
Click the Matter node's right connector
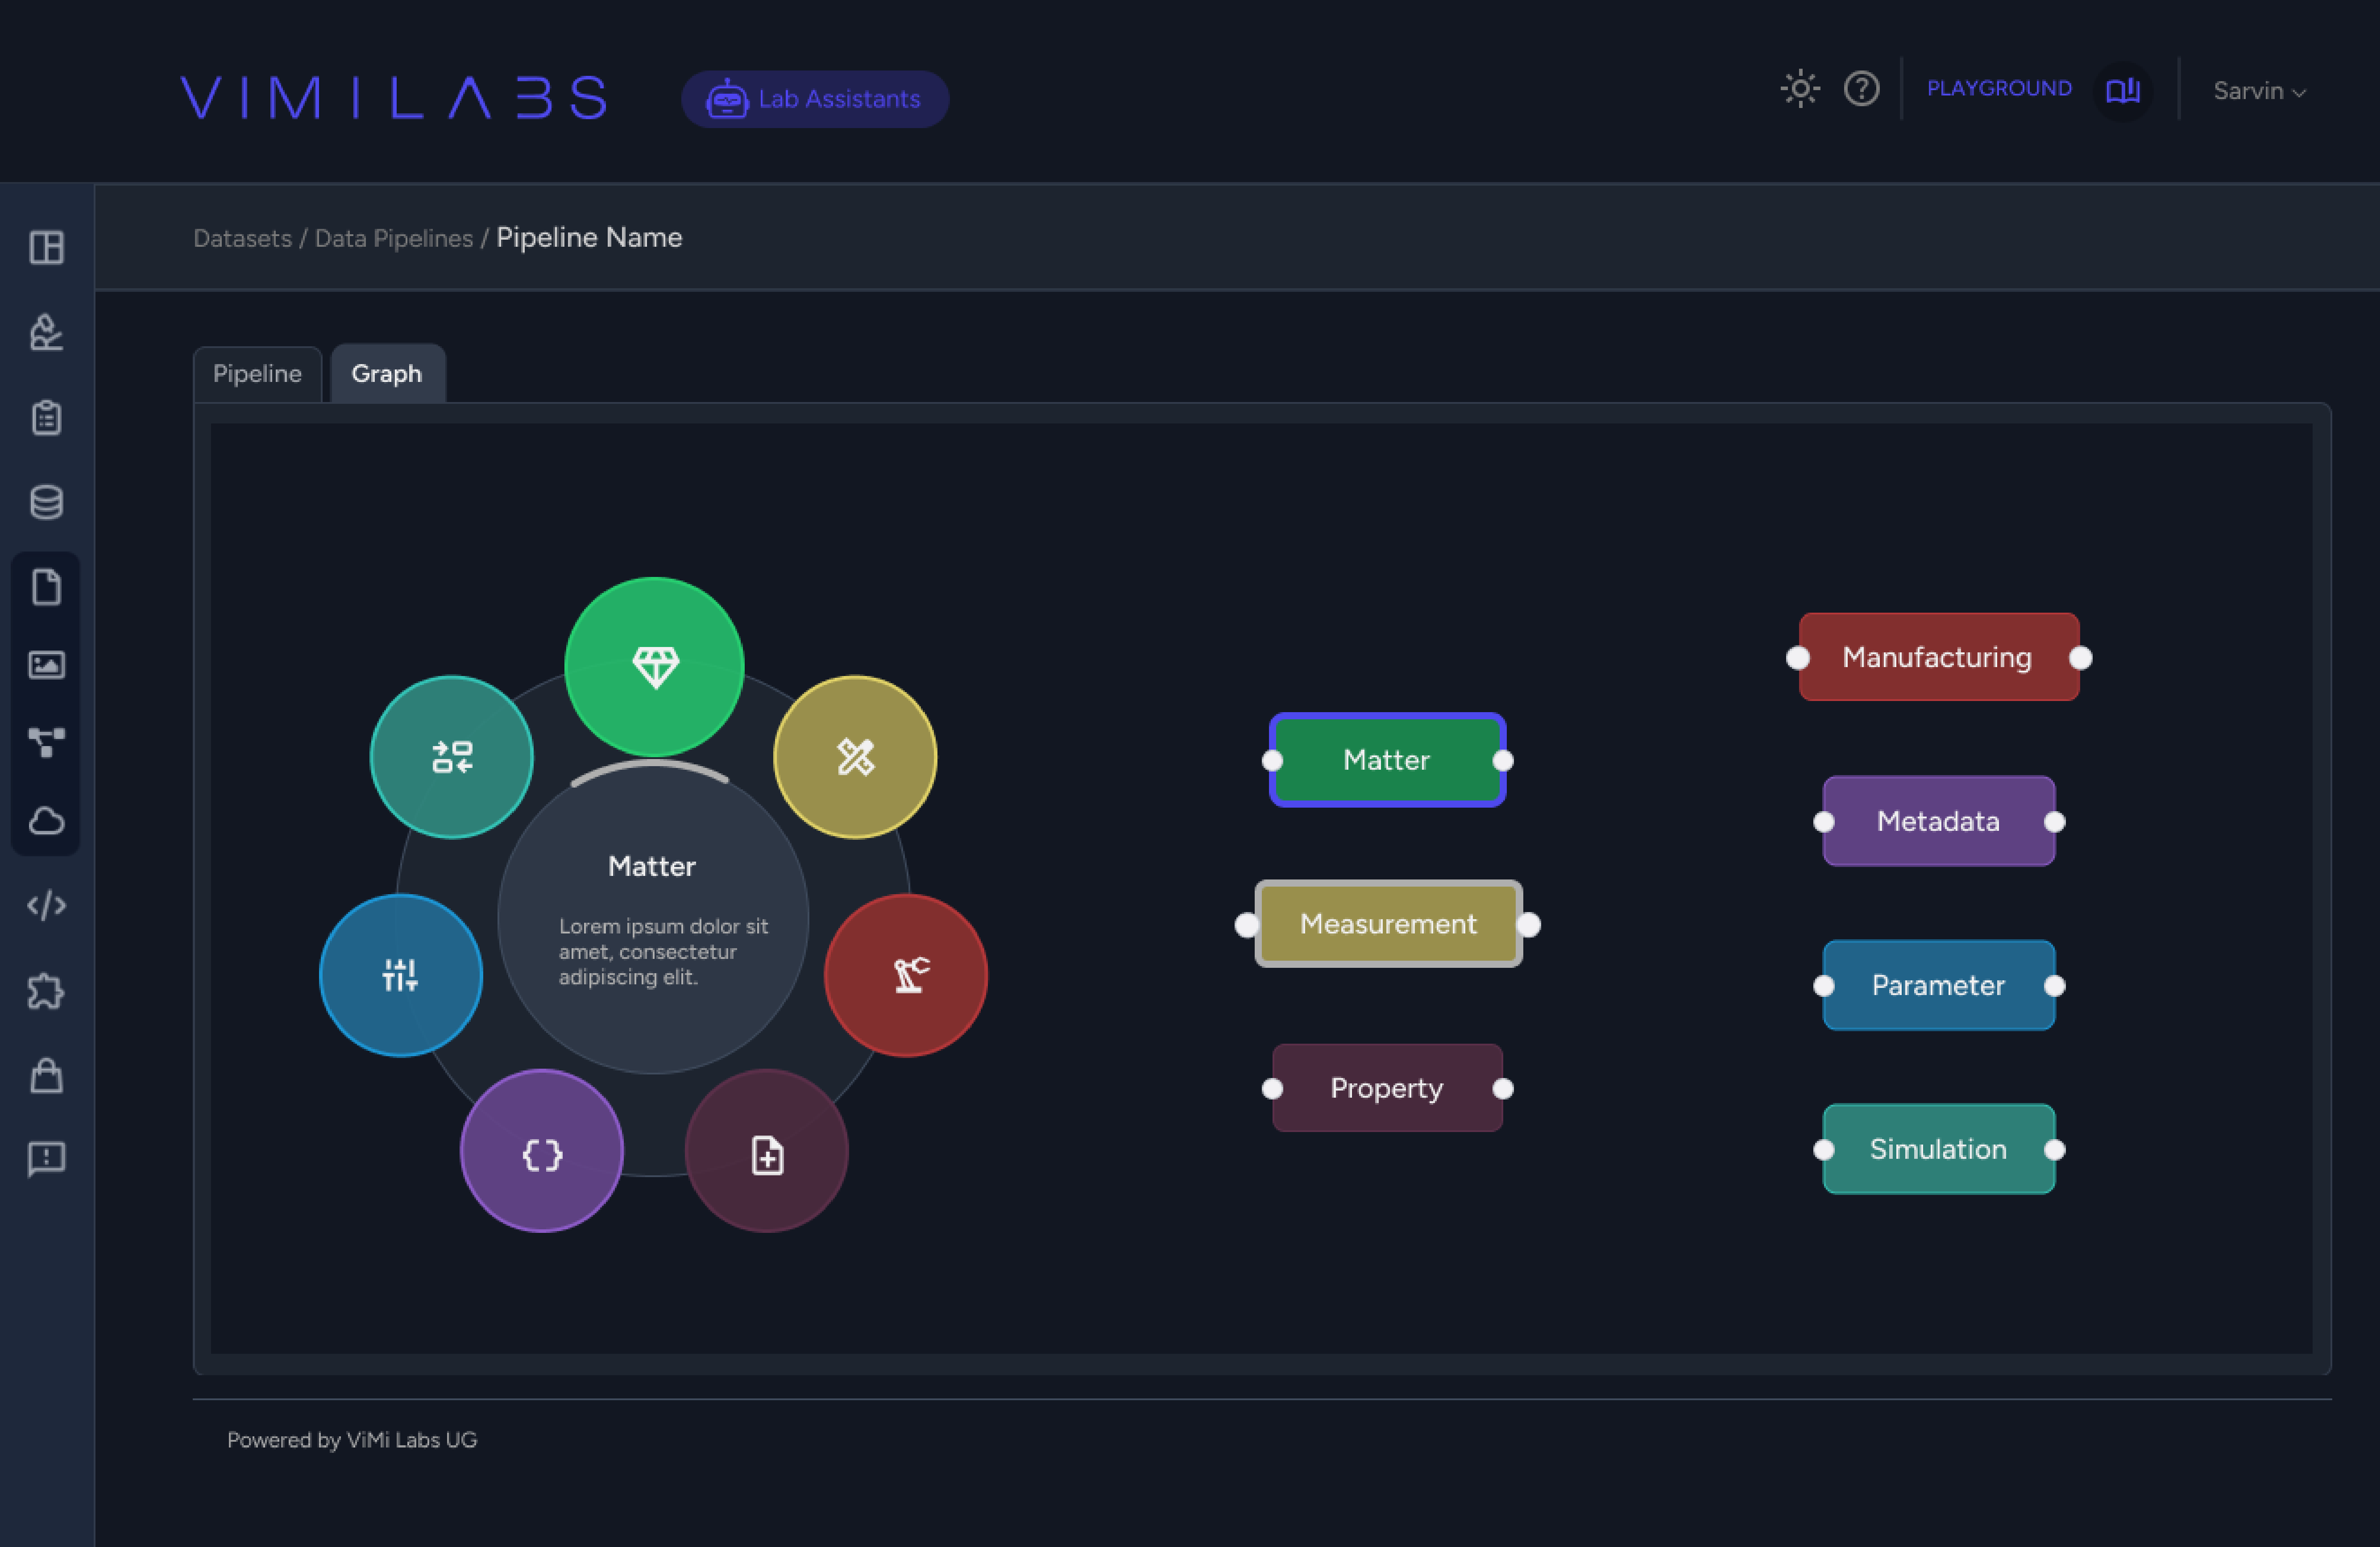click(1502, 760)
